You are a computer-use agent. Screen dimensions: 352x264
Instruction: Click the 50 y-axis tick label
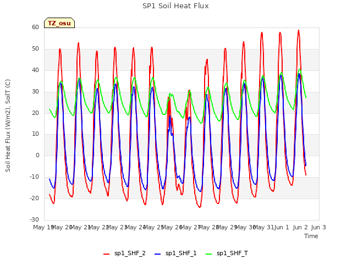[x=35, y=49]
